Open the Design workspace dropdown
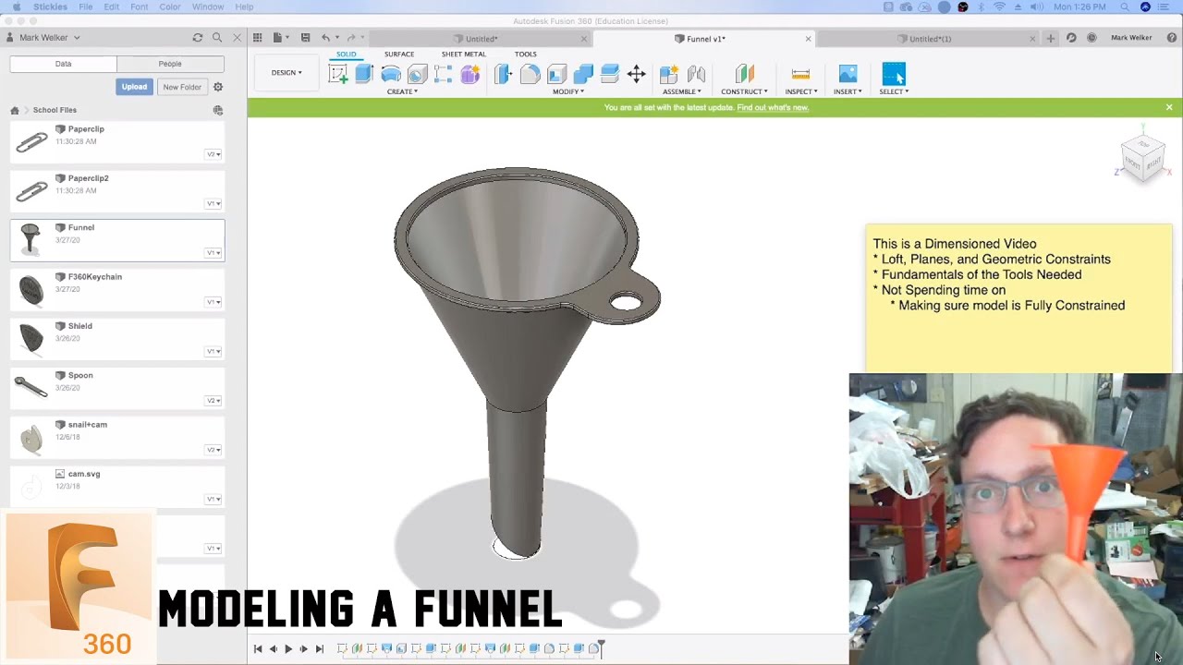This screenshot has height=665, width=1183. [x=287, y=72]
